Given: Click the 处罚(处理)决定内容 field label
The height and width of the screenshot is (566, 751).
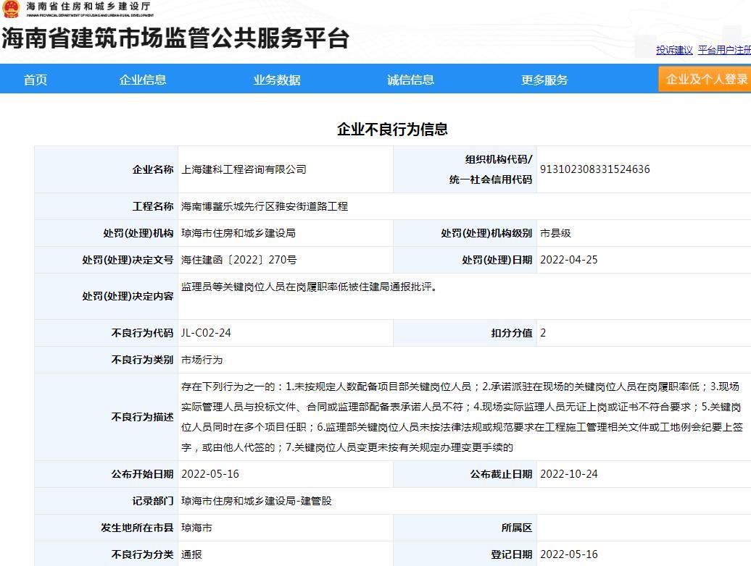Looking at the screenshot, I should pos(128,296).
